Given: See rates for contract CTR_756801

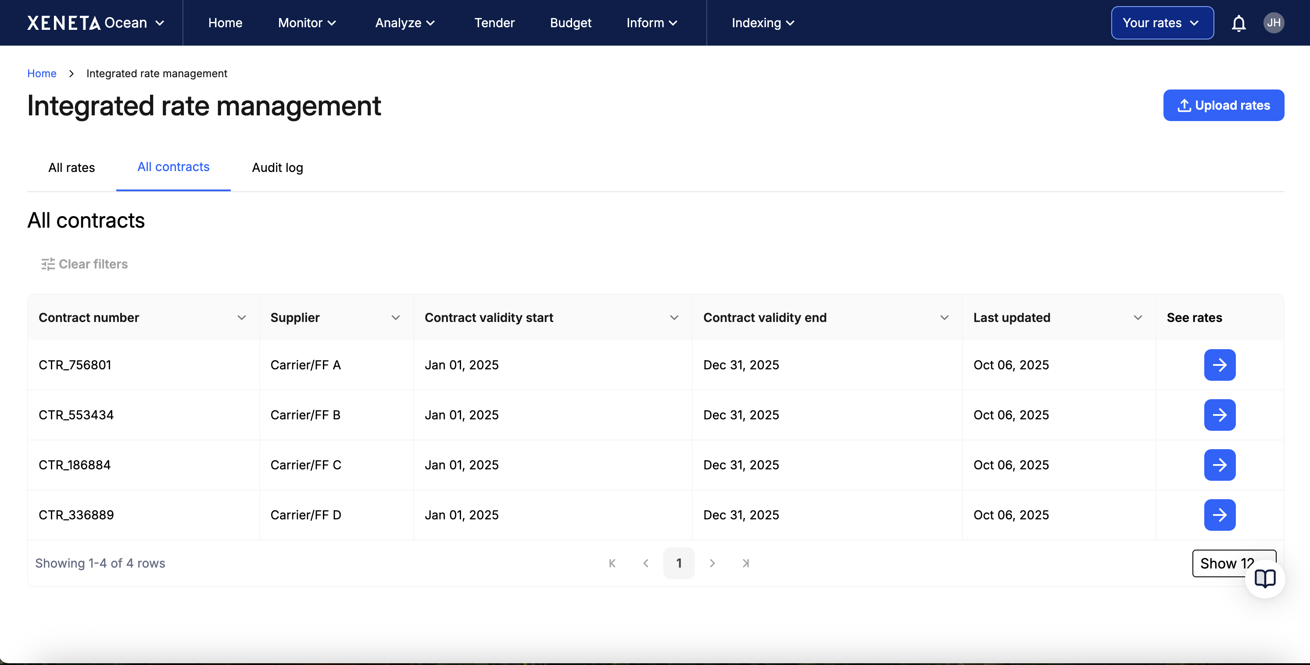Looking at the screenshot, I should tap(1220, 365).
